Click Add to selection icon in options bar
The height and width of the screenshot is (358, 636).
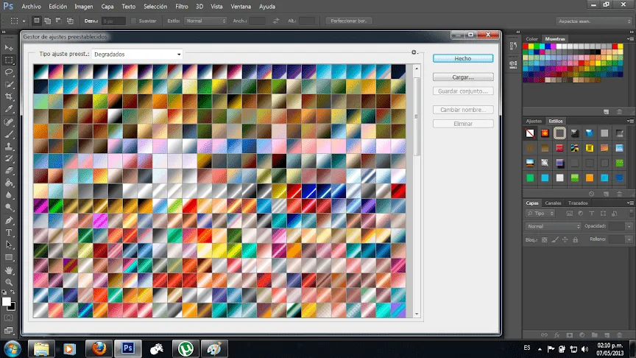click(x=47, y=21)
